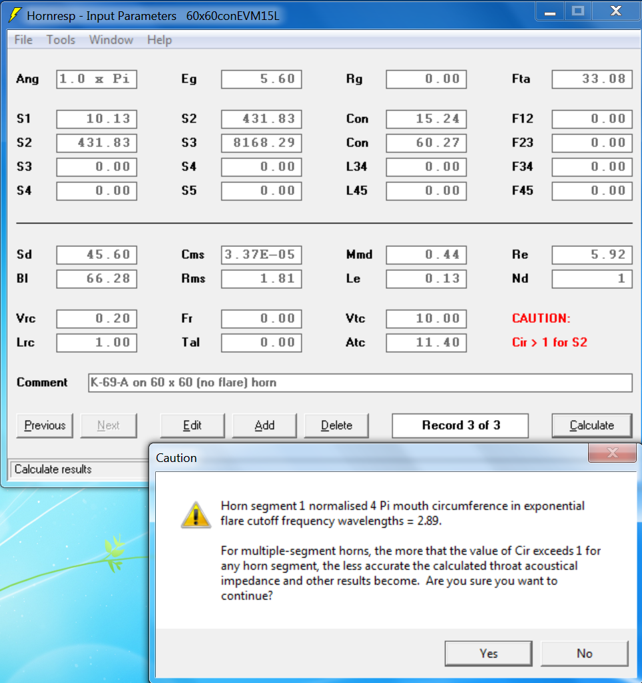Image resolution: width=642 pixels, height=683 pixels.
Task: Click the Re field showing 5.92
Action: (592, 255)
